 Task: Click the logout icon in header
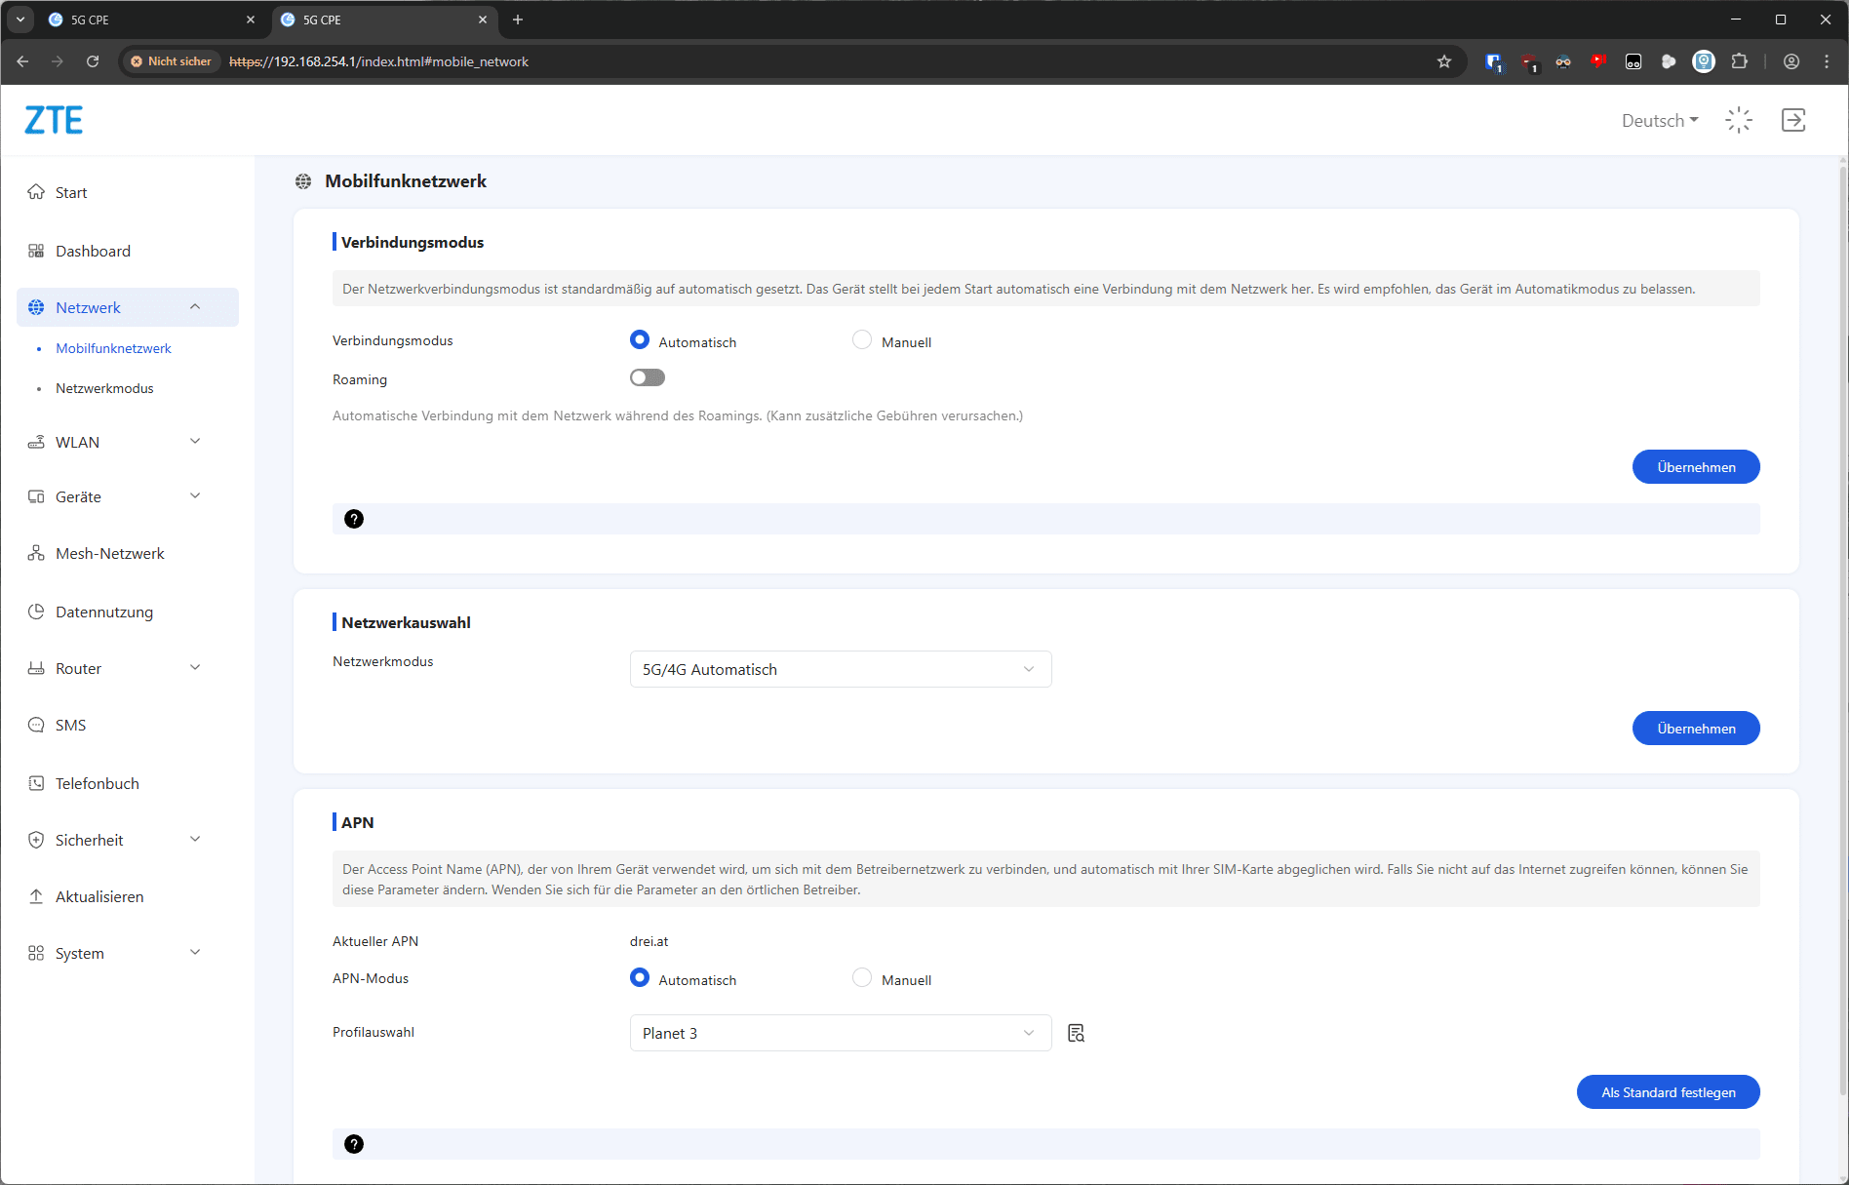click(x=1793, y=120)
